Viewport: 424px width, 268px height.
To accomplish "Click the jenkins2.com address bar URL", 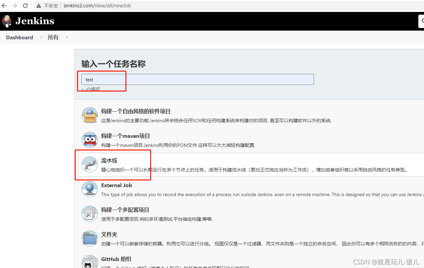I will pyautogui.click(x=97, y=6).
